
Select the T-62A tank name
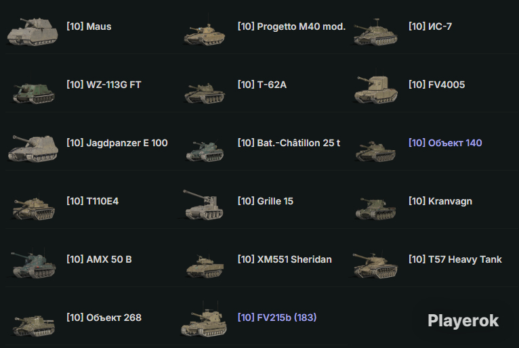pos(262,85)
